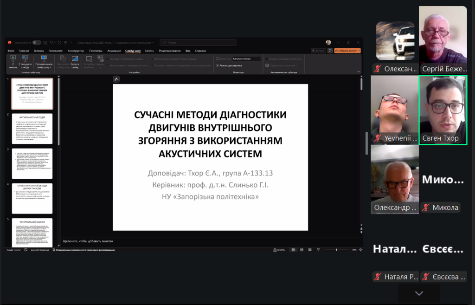Select slide 4 thumbnail in the slide panel
The image size is (475, 305).
[32, 198]
